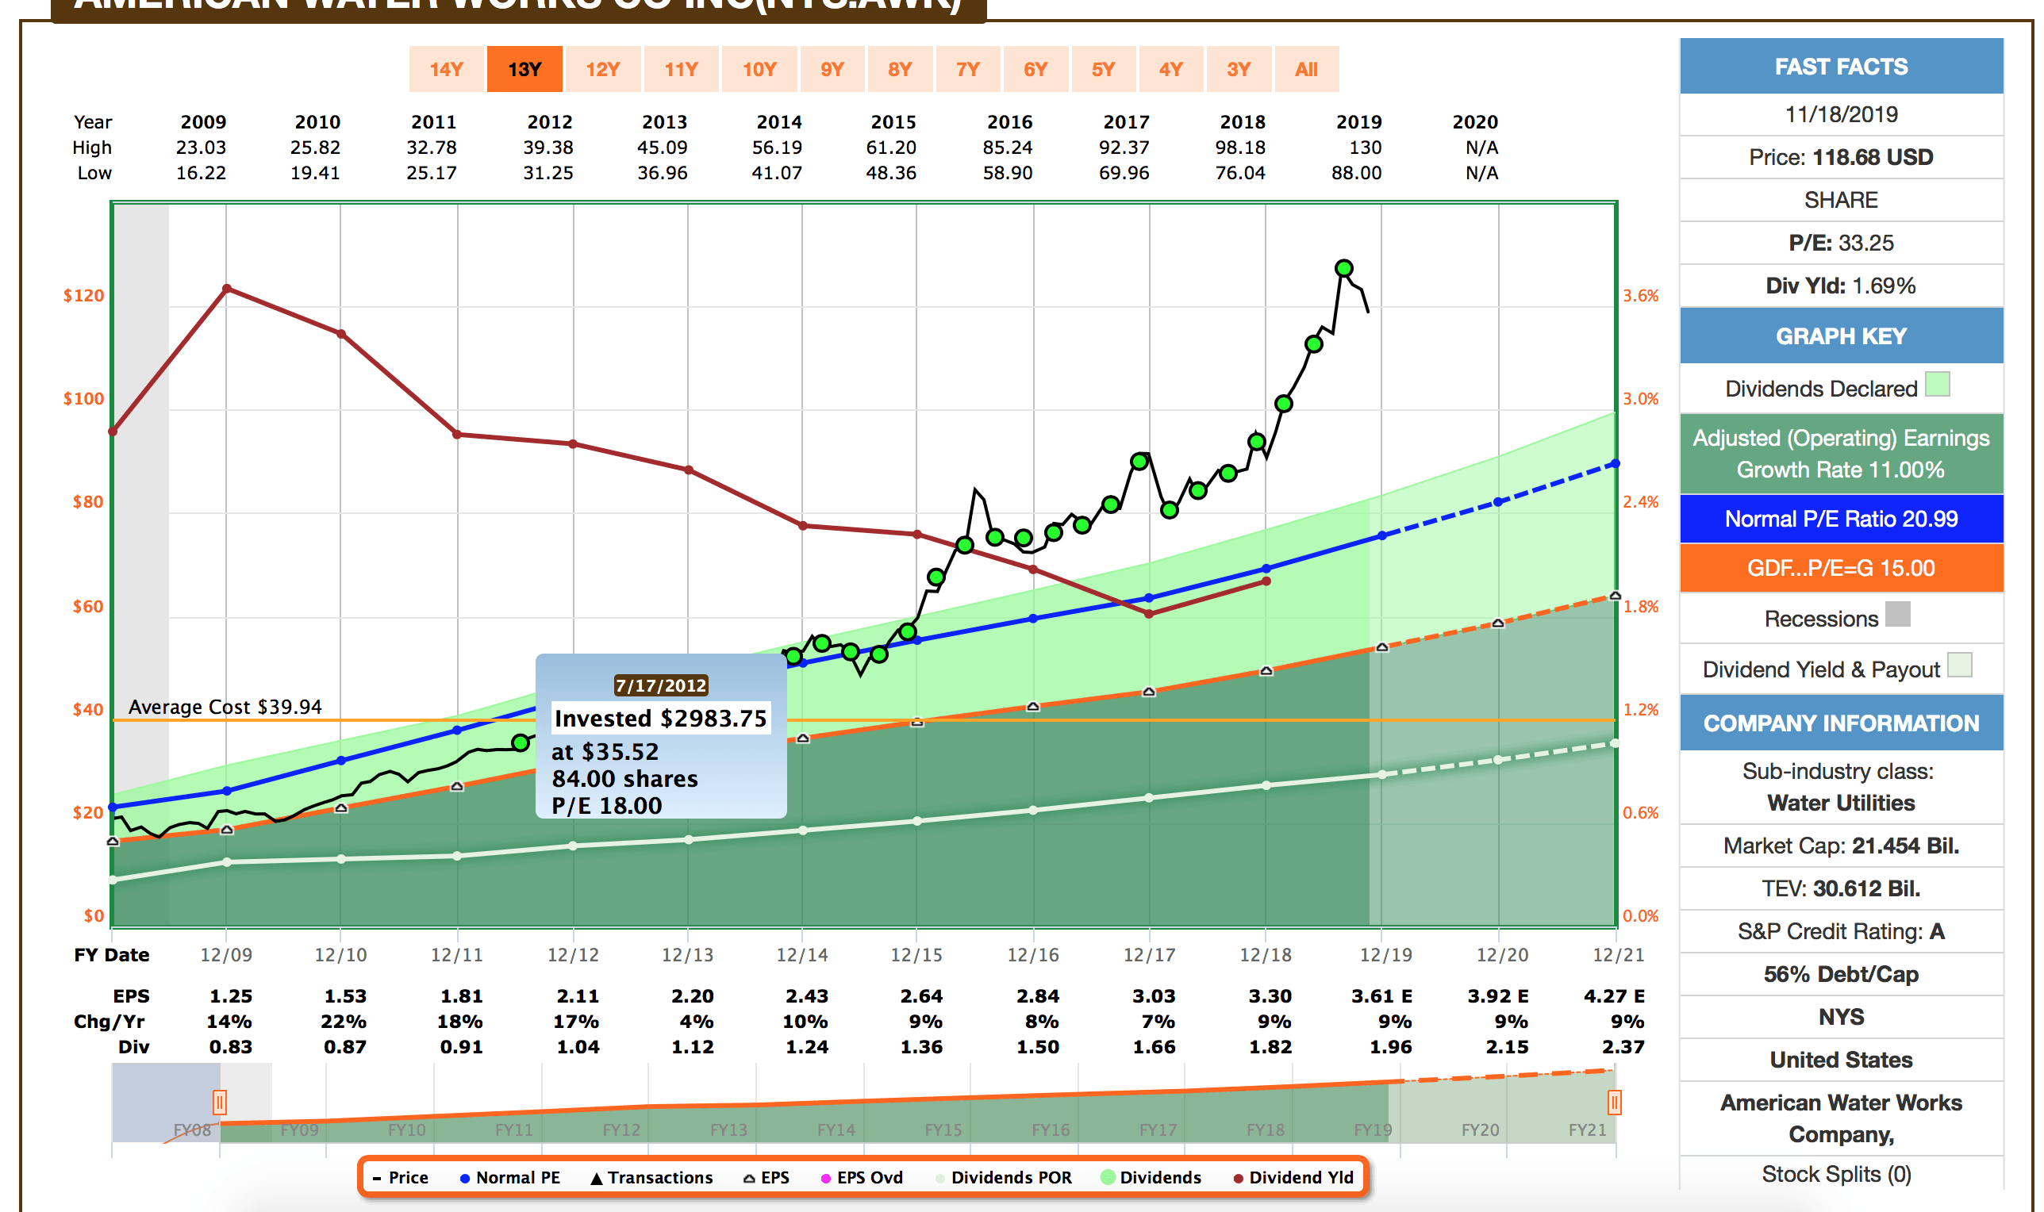Screen dimensions: 2044x1212
Task: Toggle EPS legend marker
Action: (766, 1177)
